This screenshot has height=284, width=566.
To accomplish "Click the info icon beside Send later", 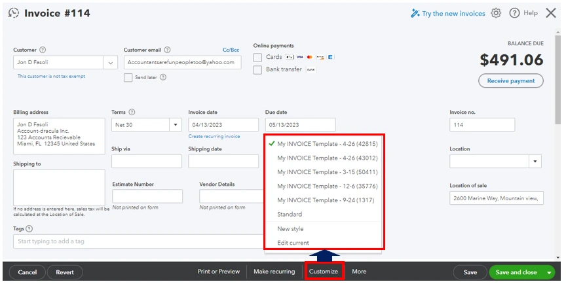I will click(163, 77).
